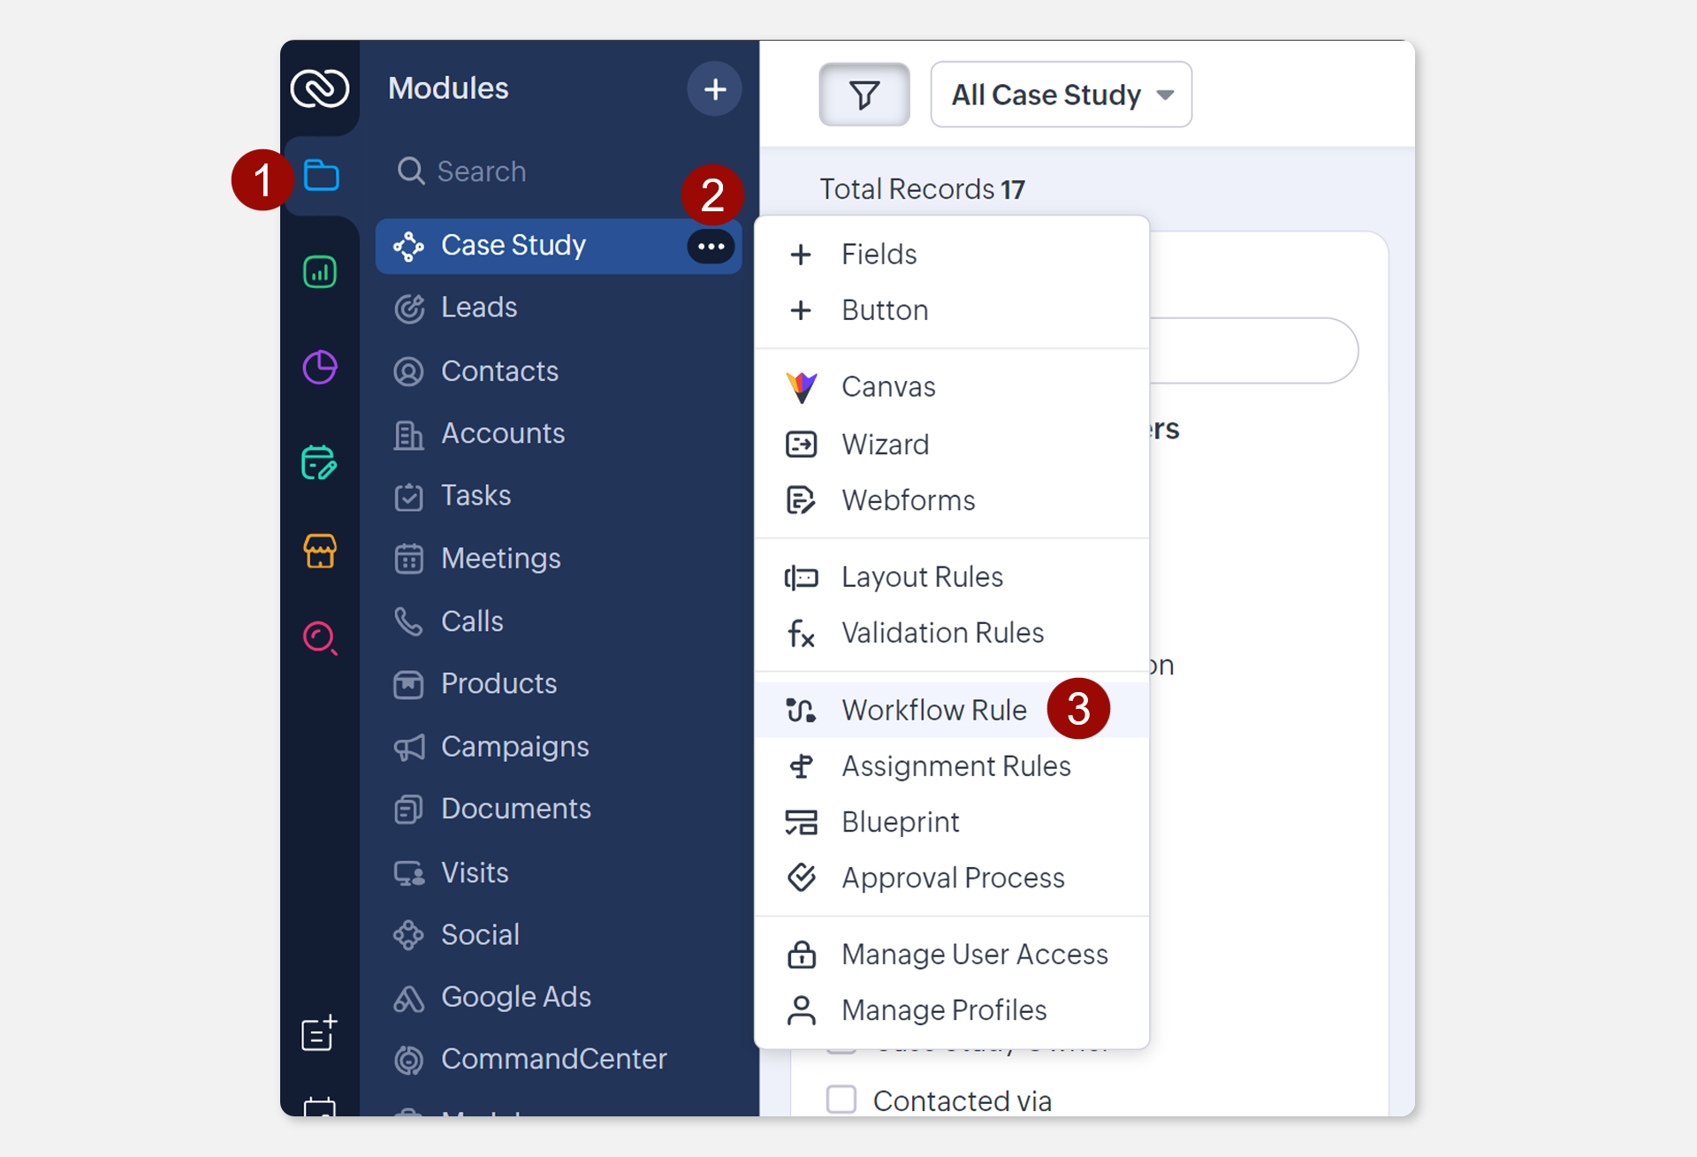
Task: Check the Contacted via checkbox
Action: 841,1100
